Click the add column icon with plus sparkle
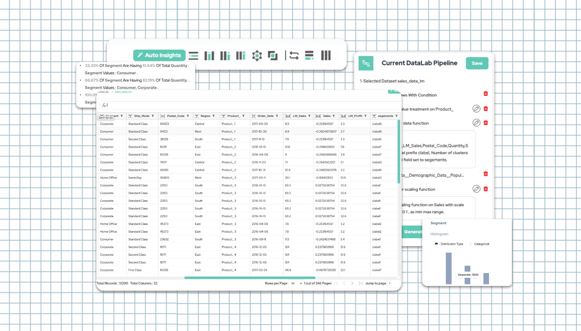 pyautogui.click(x=225, y=56)
